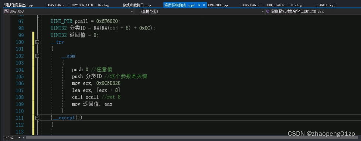Open the 140 % zoom dropdown

click(19, 138)
